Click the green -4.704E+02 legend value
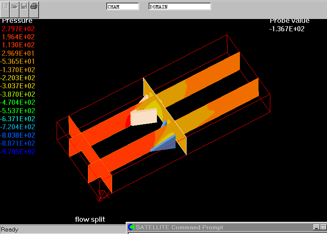Image resolution: width=327 pixels, height=234 pixels. 18,102
